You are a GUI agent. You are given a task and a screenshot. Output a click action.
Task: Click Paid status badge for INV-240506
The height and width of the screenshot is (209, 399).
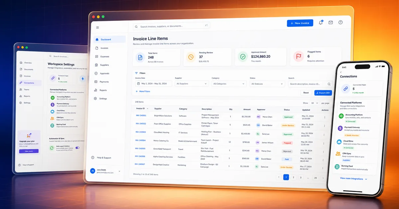pos(287,159)
